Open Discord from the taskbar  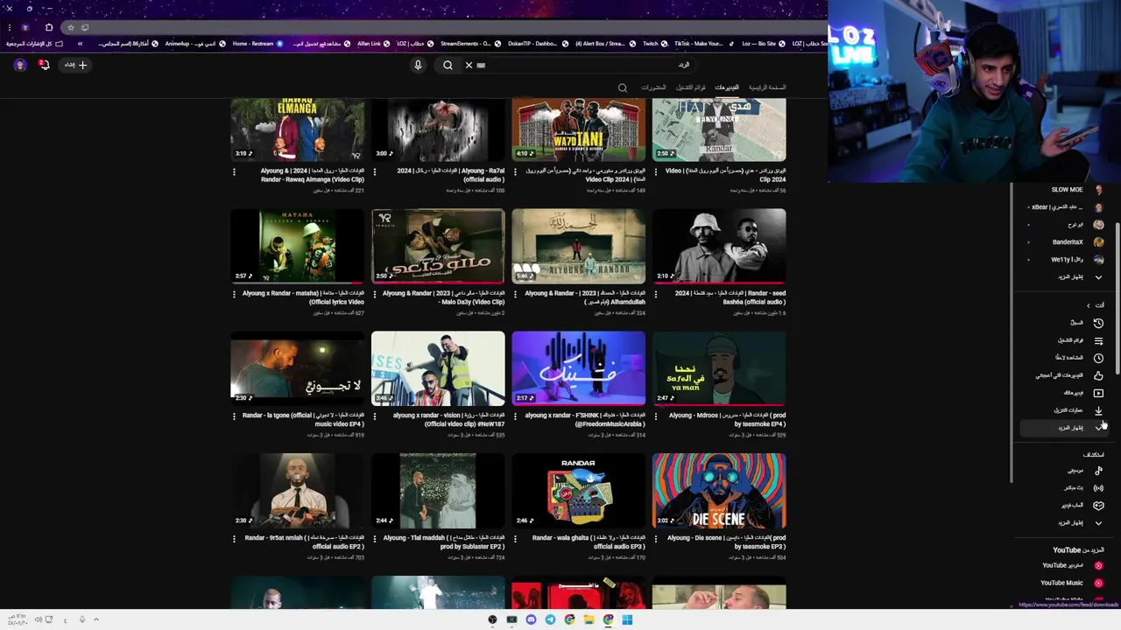tap(531, 619)
